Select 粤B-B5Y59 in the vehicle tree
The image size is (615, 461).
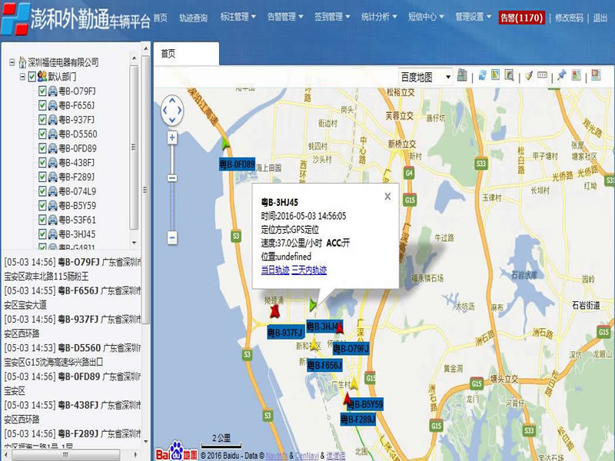coord(78,206)
